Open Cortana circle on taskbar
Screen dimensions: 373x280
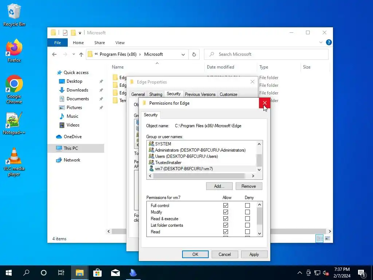[44, 273]
